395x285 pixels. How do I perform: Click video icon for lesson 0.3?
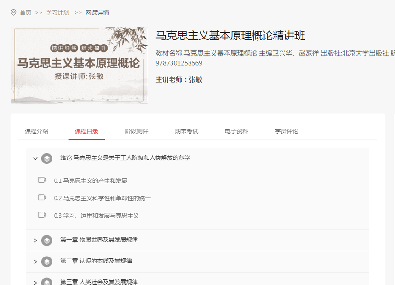point(42,215)
